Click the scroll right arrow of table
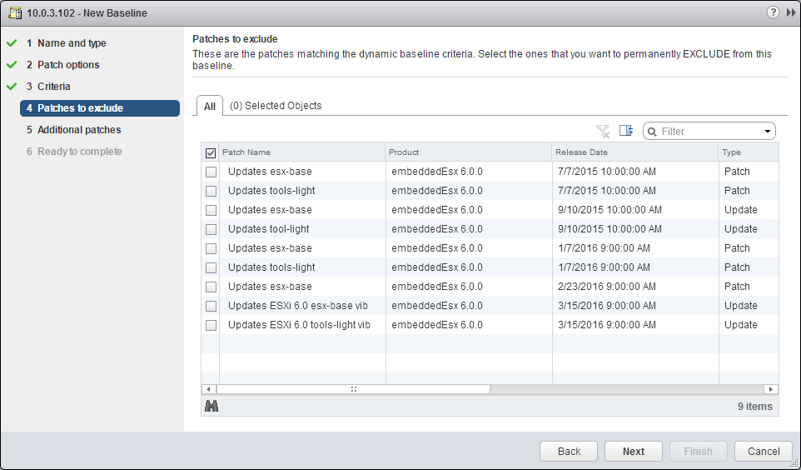801x470 pixels. (772, 388)
